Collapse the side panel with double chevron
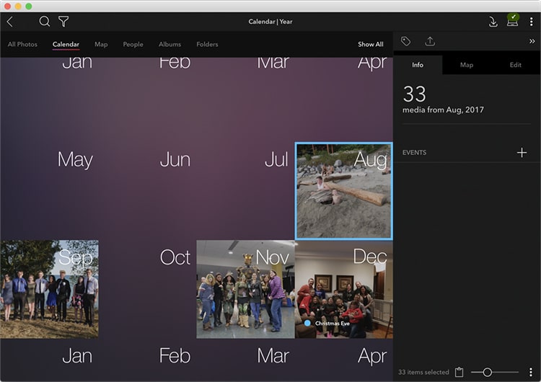Viewport: 541px width, 382px height. pos(532,42)
